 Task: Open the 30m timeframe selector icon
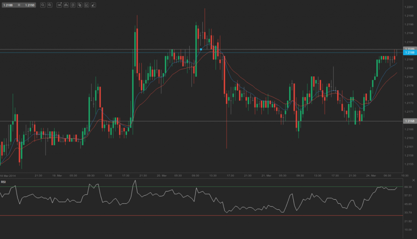coord(59,5)
